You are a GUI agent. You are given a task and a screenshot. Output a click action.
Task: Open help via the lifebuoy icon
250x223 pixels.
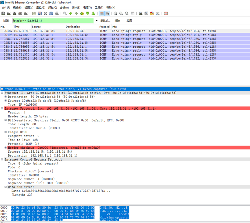(166, 14)
